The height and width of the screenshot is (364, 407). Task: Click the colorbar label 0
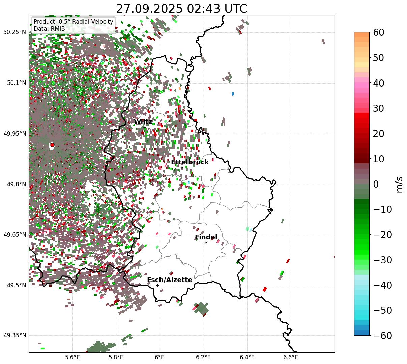(x=376, y=184)
